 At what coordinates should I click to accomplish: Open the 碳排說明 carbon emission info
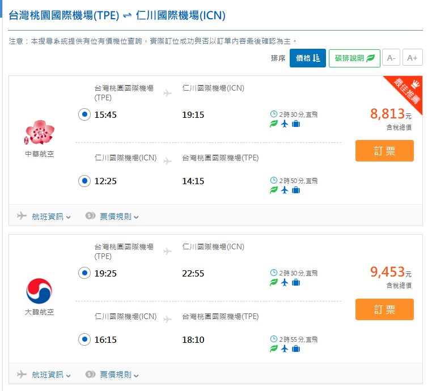coord(354,58)
